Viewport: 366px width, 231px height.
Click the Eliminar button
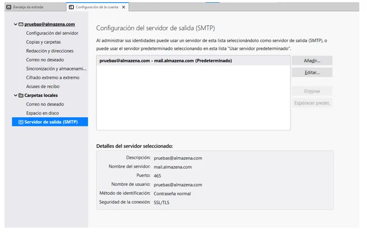pyautogui.click(x=312, y=91)
